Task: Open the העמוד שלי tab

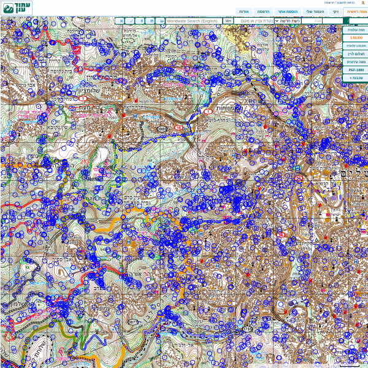Action: pyautogui.click(x=315, y=12)
